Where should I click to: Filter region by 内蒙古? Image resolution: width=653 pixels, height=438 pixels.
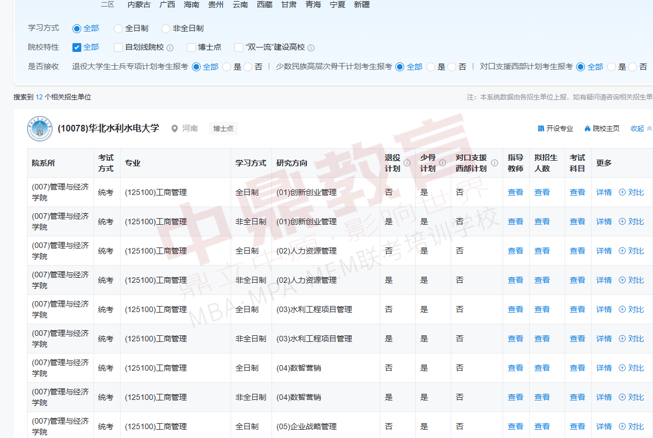(139, 4)
